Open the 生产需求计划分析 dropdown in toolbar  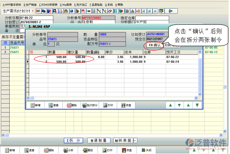click(33, 11)
